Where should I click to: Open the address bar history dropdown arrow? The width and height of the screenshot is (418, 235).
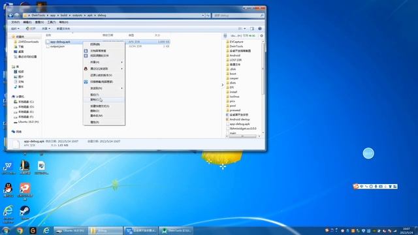tap(203, 16)
